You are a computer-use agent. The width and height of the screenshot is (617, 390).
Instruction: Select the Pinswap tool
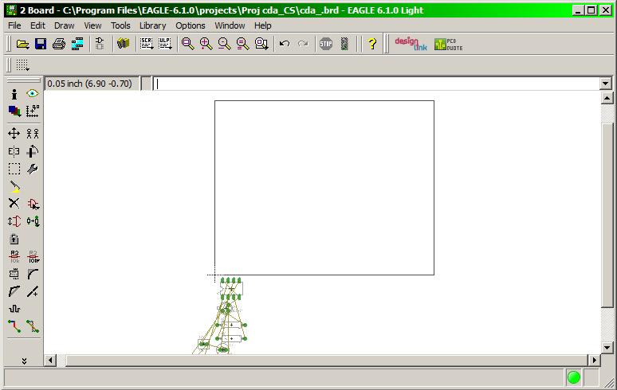(14, 221)
